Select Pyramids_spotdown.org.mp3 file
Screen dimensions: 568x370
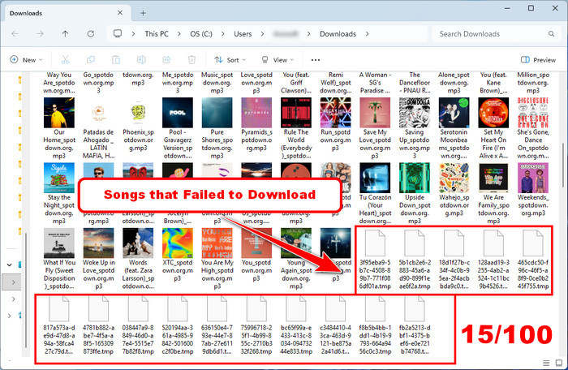[256, 125]
